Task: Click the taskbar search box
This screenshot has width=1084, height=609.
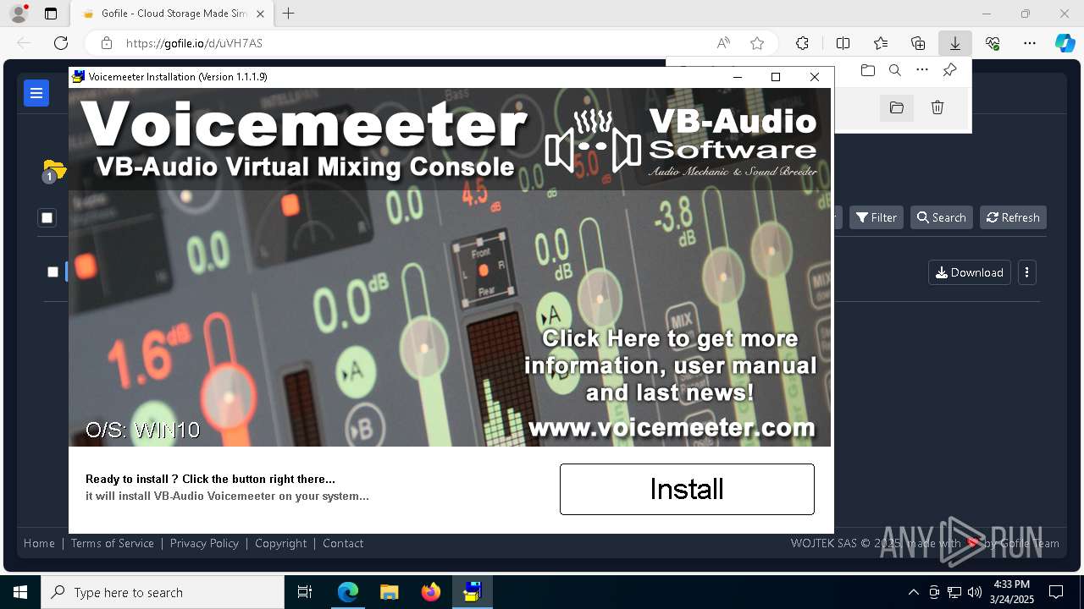Action: (163, 592)
